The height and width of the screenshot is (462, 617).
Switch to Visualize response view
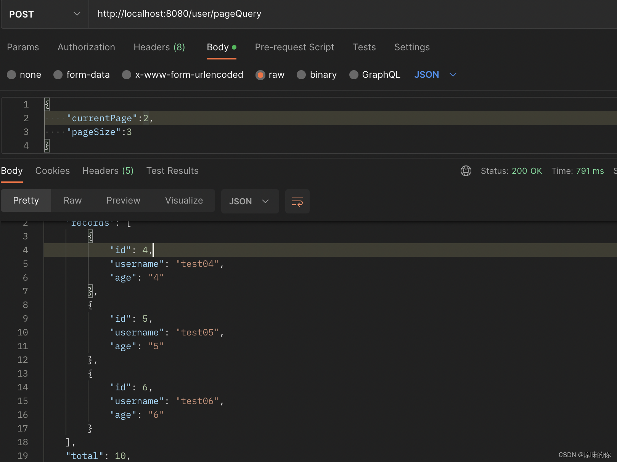tap(184, 201)
